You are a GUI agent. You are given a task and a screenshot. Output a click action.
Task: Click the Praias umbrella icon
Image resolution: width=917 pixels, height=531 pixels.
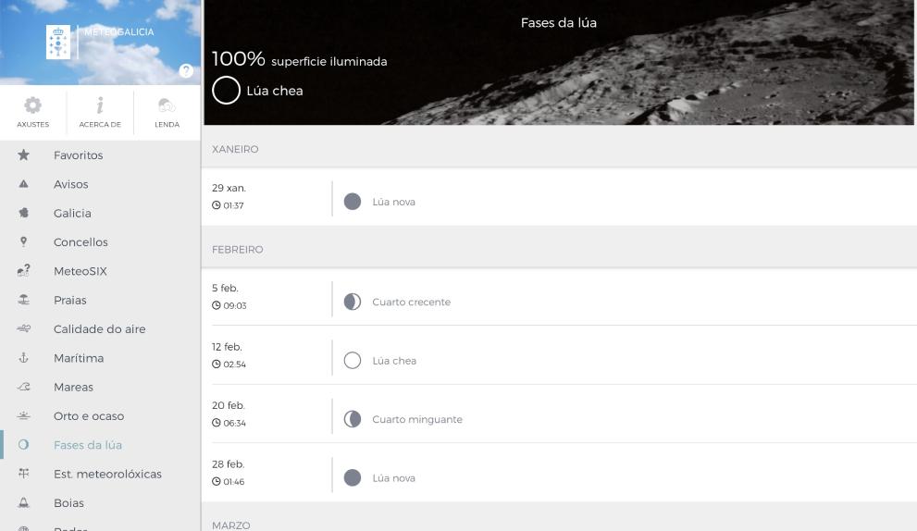[24, 300]
